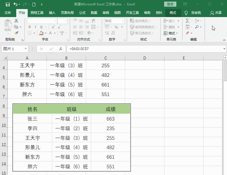
Task: Open the Name Box dropdown
Action: tap(26, 49)
